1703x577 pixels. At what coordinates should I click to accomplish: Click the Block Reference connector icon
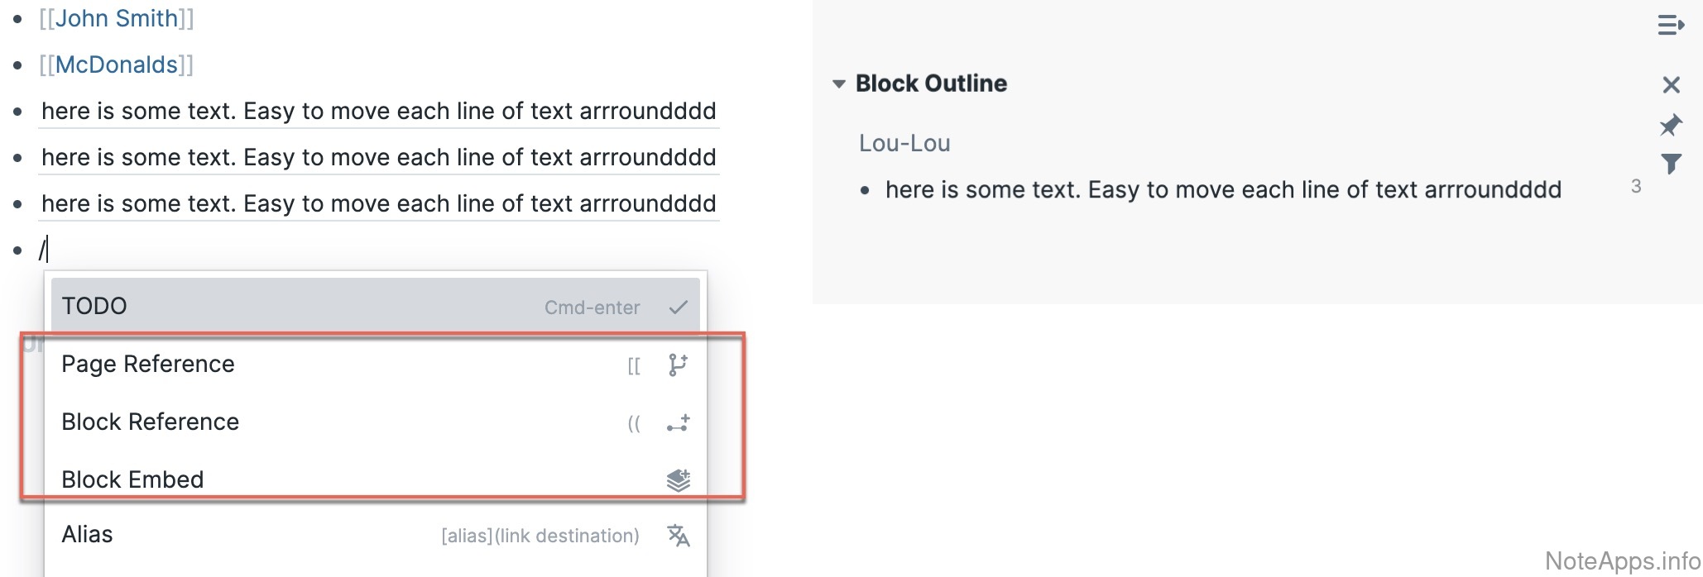coord(678,424)
